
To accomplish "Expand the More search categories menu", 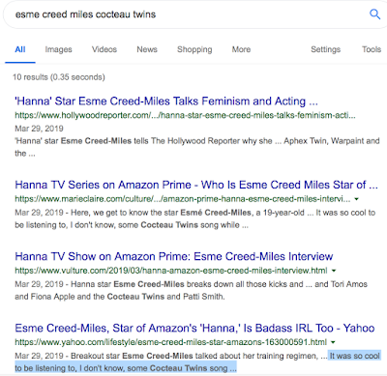I will point(241,49).
